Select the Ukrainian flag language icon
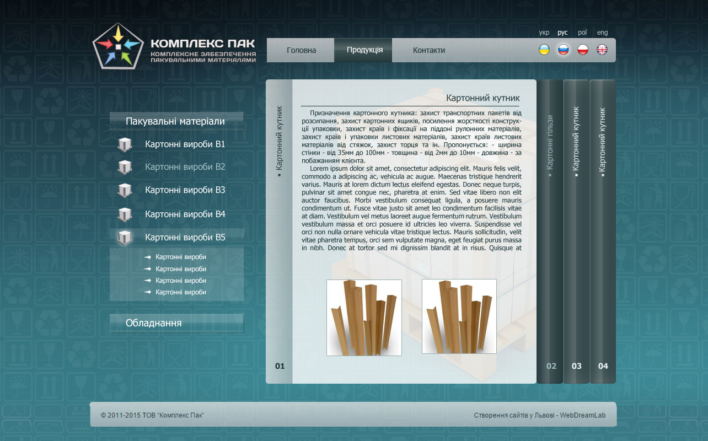708x441 pixels. click(544, 50)
